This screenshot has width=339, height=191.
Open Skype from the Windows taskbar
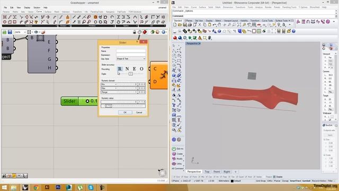pyautogui.click(x=91, y=187)
